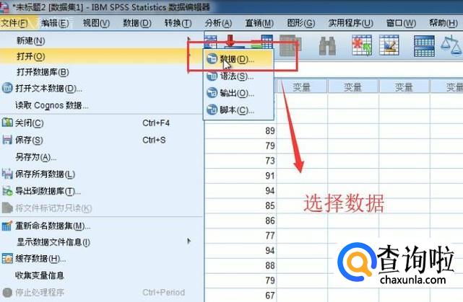Viewport: 463px width, 302px height.
Task: Choose 另存为(A)... menu entry
Action: 102,157
